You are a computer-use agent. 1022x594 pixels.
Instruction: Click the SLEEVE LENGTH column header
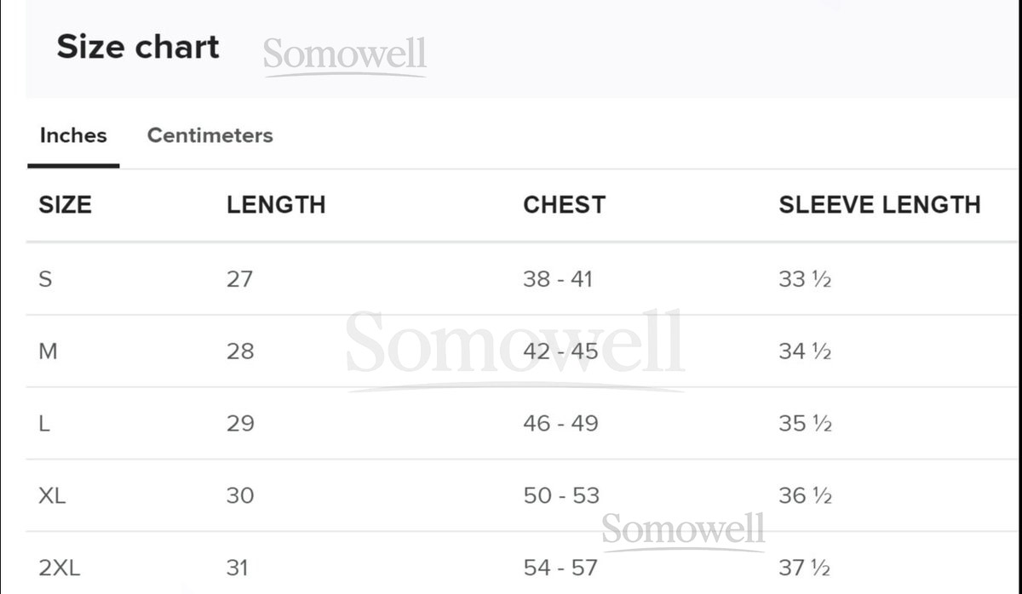coord(879,204)
